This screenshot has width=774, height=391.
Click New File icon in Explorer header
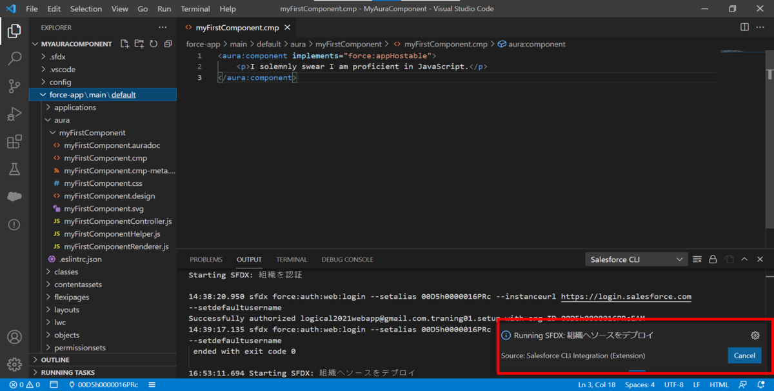(x=124, y=44)
